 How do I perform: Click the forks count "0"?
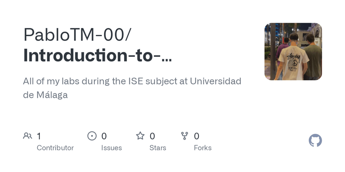[197, 136]
